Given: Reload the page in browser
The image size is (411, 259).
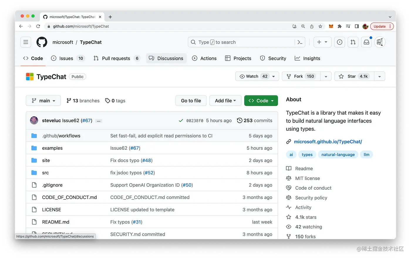Looking at the screenshot, I should (38, 26).
